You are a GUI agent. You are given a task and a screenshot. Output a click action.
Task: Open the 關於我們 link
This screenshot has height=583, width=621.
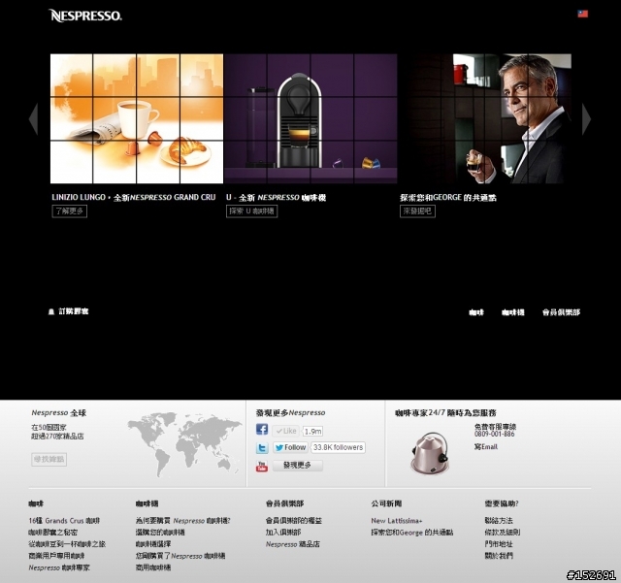[x=499, y=556]
